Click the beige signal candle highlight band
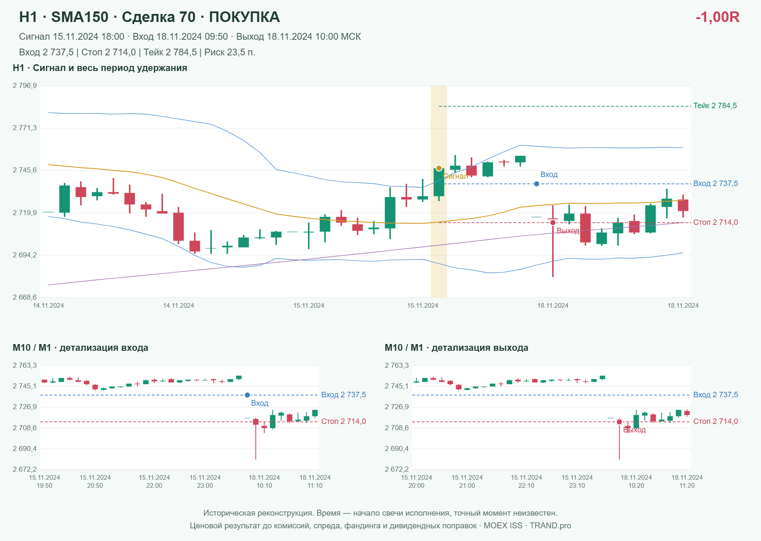761x541 pixels. tap(439, 191)
